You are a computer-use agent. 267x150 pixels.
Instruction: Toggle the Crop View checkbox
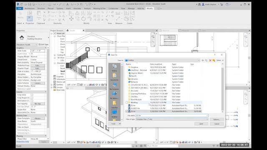coord(32,95)
